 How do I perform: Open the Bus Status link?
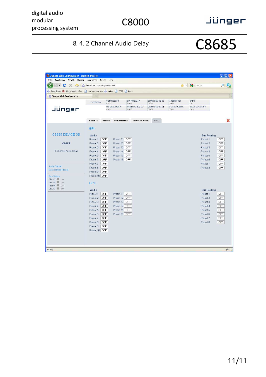click(x=54, y=176)
